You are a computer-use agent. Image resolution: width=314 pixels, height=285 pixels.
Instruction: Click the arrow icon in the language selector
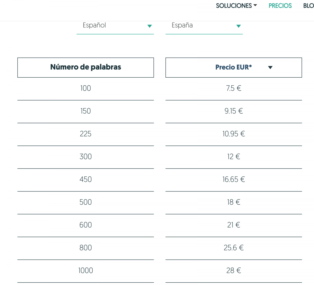click(x=149, y=26)
